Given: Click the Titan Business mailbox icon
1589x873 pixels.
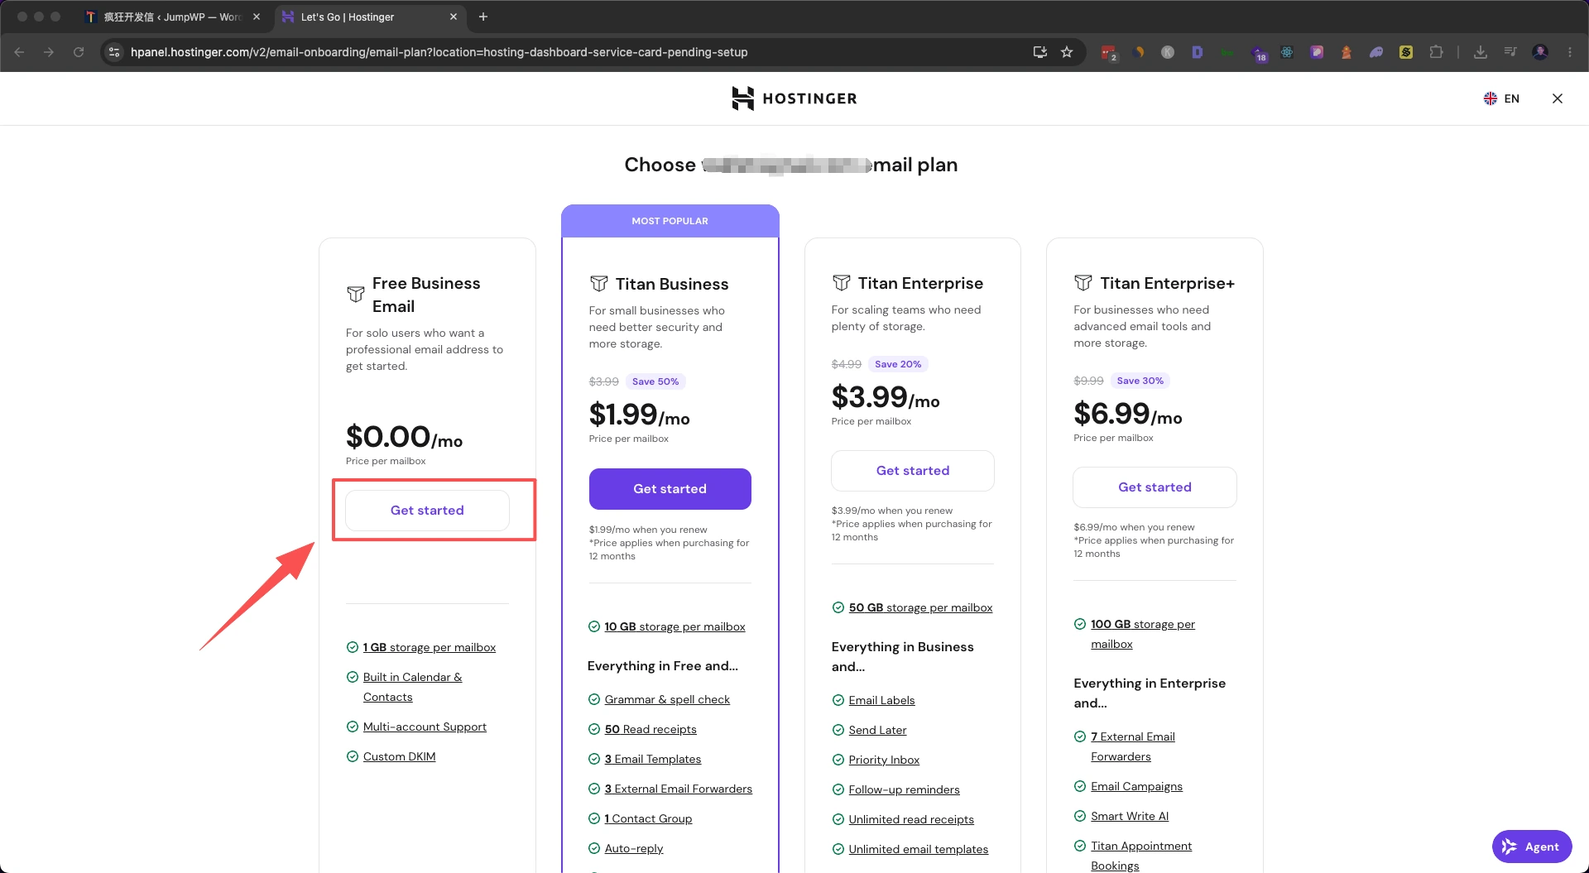Looking at the screenshot, I should 599,284.
